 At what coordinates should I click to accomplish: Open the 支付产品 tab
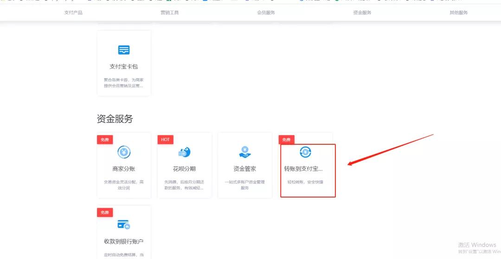73,12
